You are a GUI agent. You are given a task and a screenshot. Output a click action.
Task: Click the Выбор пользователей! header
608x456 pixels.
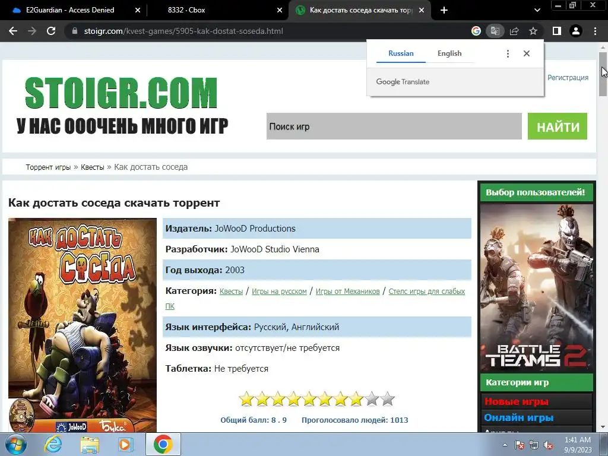[x=537, y=192]
